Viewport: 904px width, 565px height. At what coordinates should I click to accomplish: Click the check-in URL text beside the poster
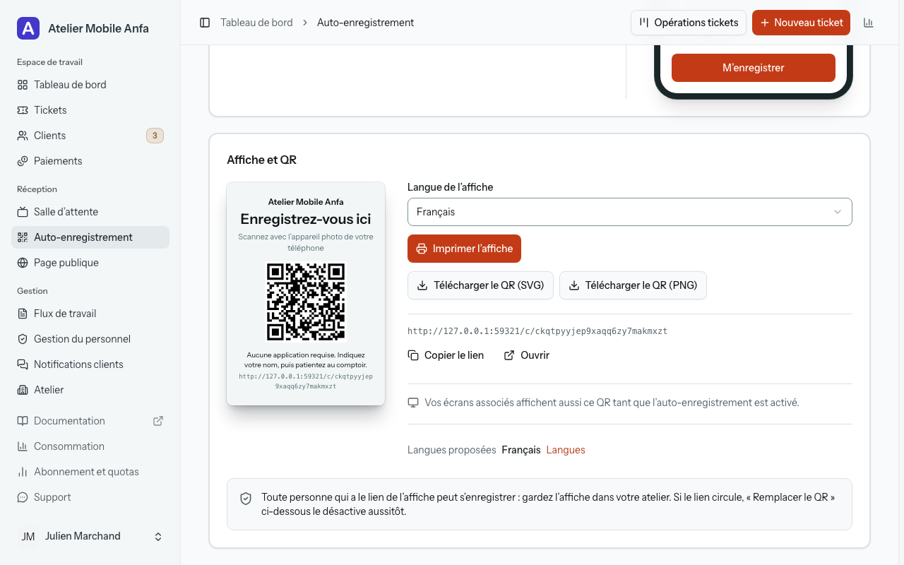[x=537, y=331]
